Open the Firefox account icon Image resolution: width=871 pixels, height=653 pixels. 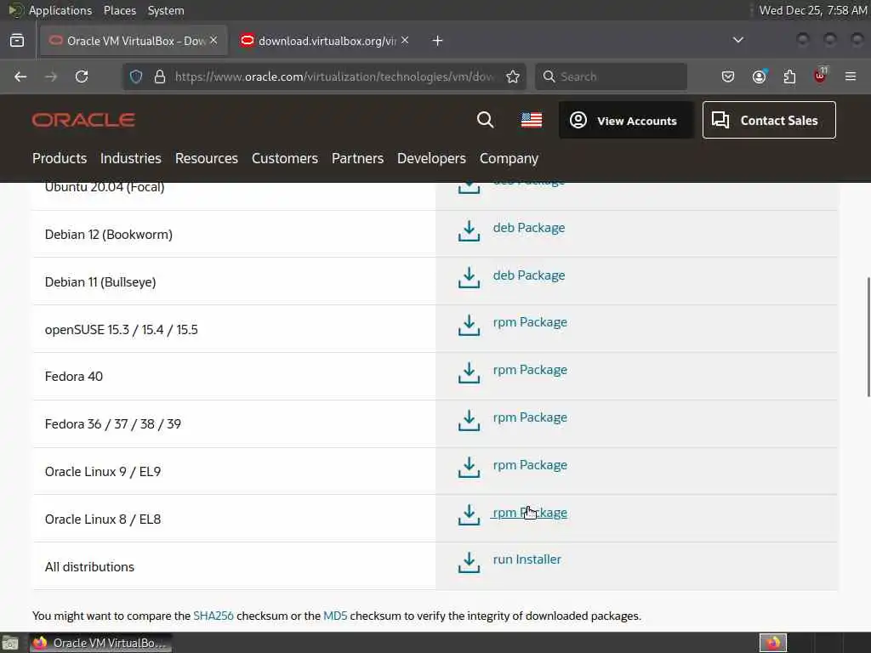point(759,77)
